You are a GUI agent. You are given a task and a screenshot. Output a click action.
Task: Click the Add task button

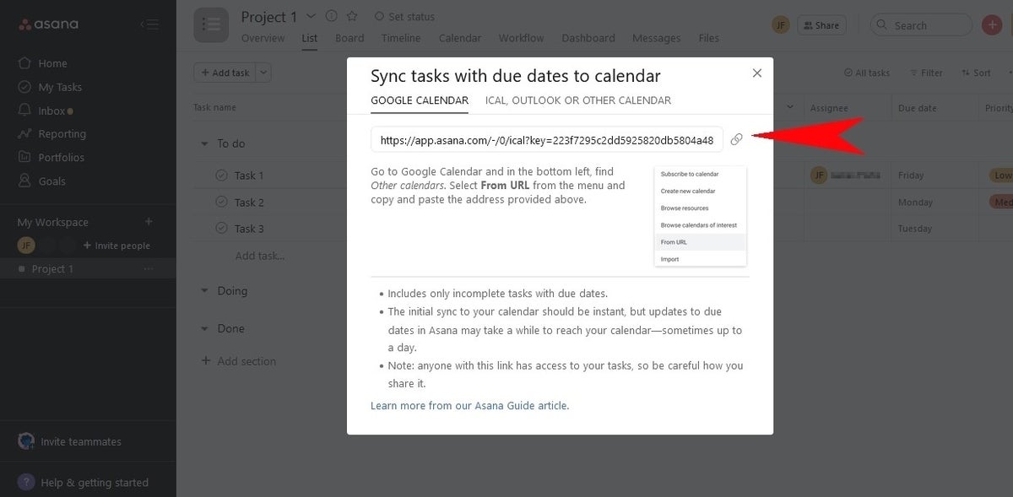(225, 73)
